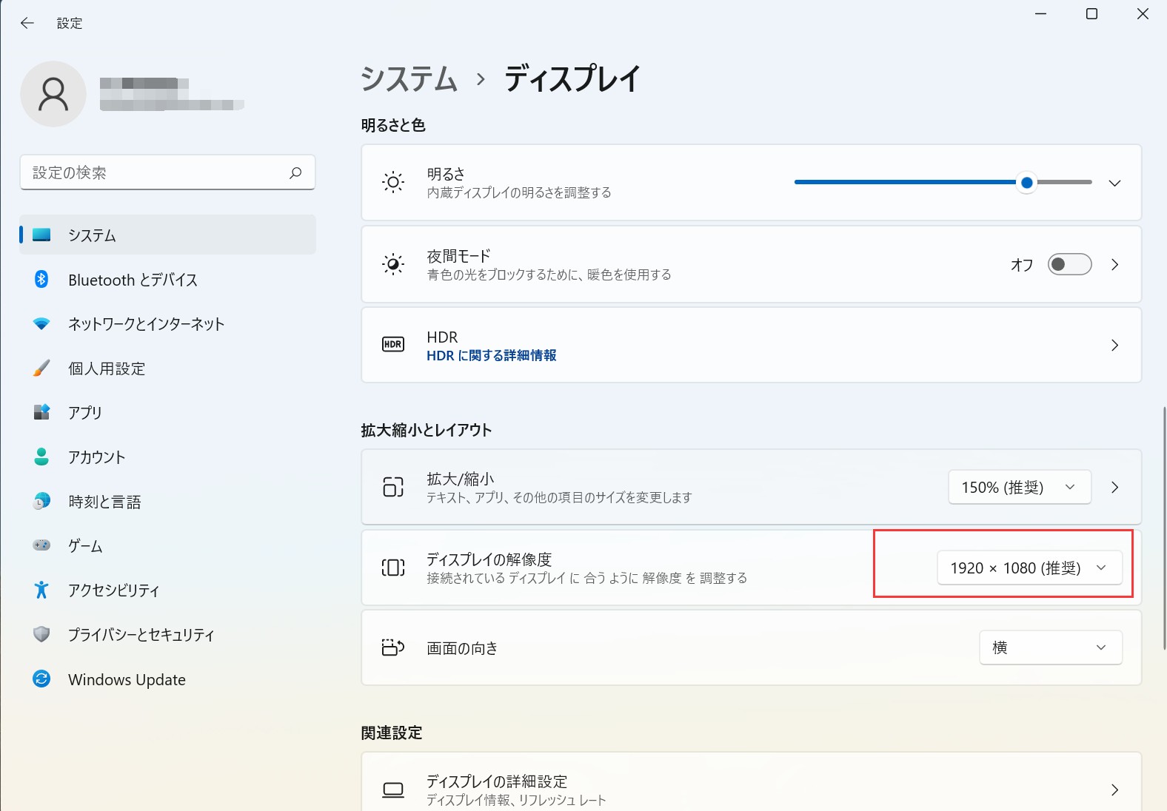
Task: Open the ディスプレイの解像度 dropdown
Action: coord(1029,568)
